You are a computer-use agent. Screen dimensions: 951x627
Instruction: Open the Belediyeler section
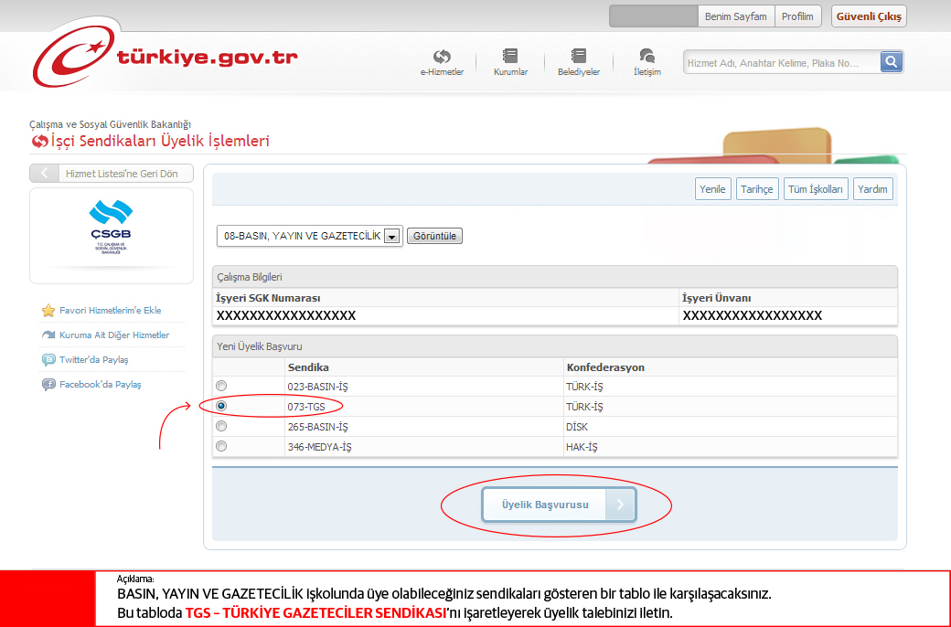[x=578, y=61]
